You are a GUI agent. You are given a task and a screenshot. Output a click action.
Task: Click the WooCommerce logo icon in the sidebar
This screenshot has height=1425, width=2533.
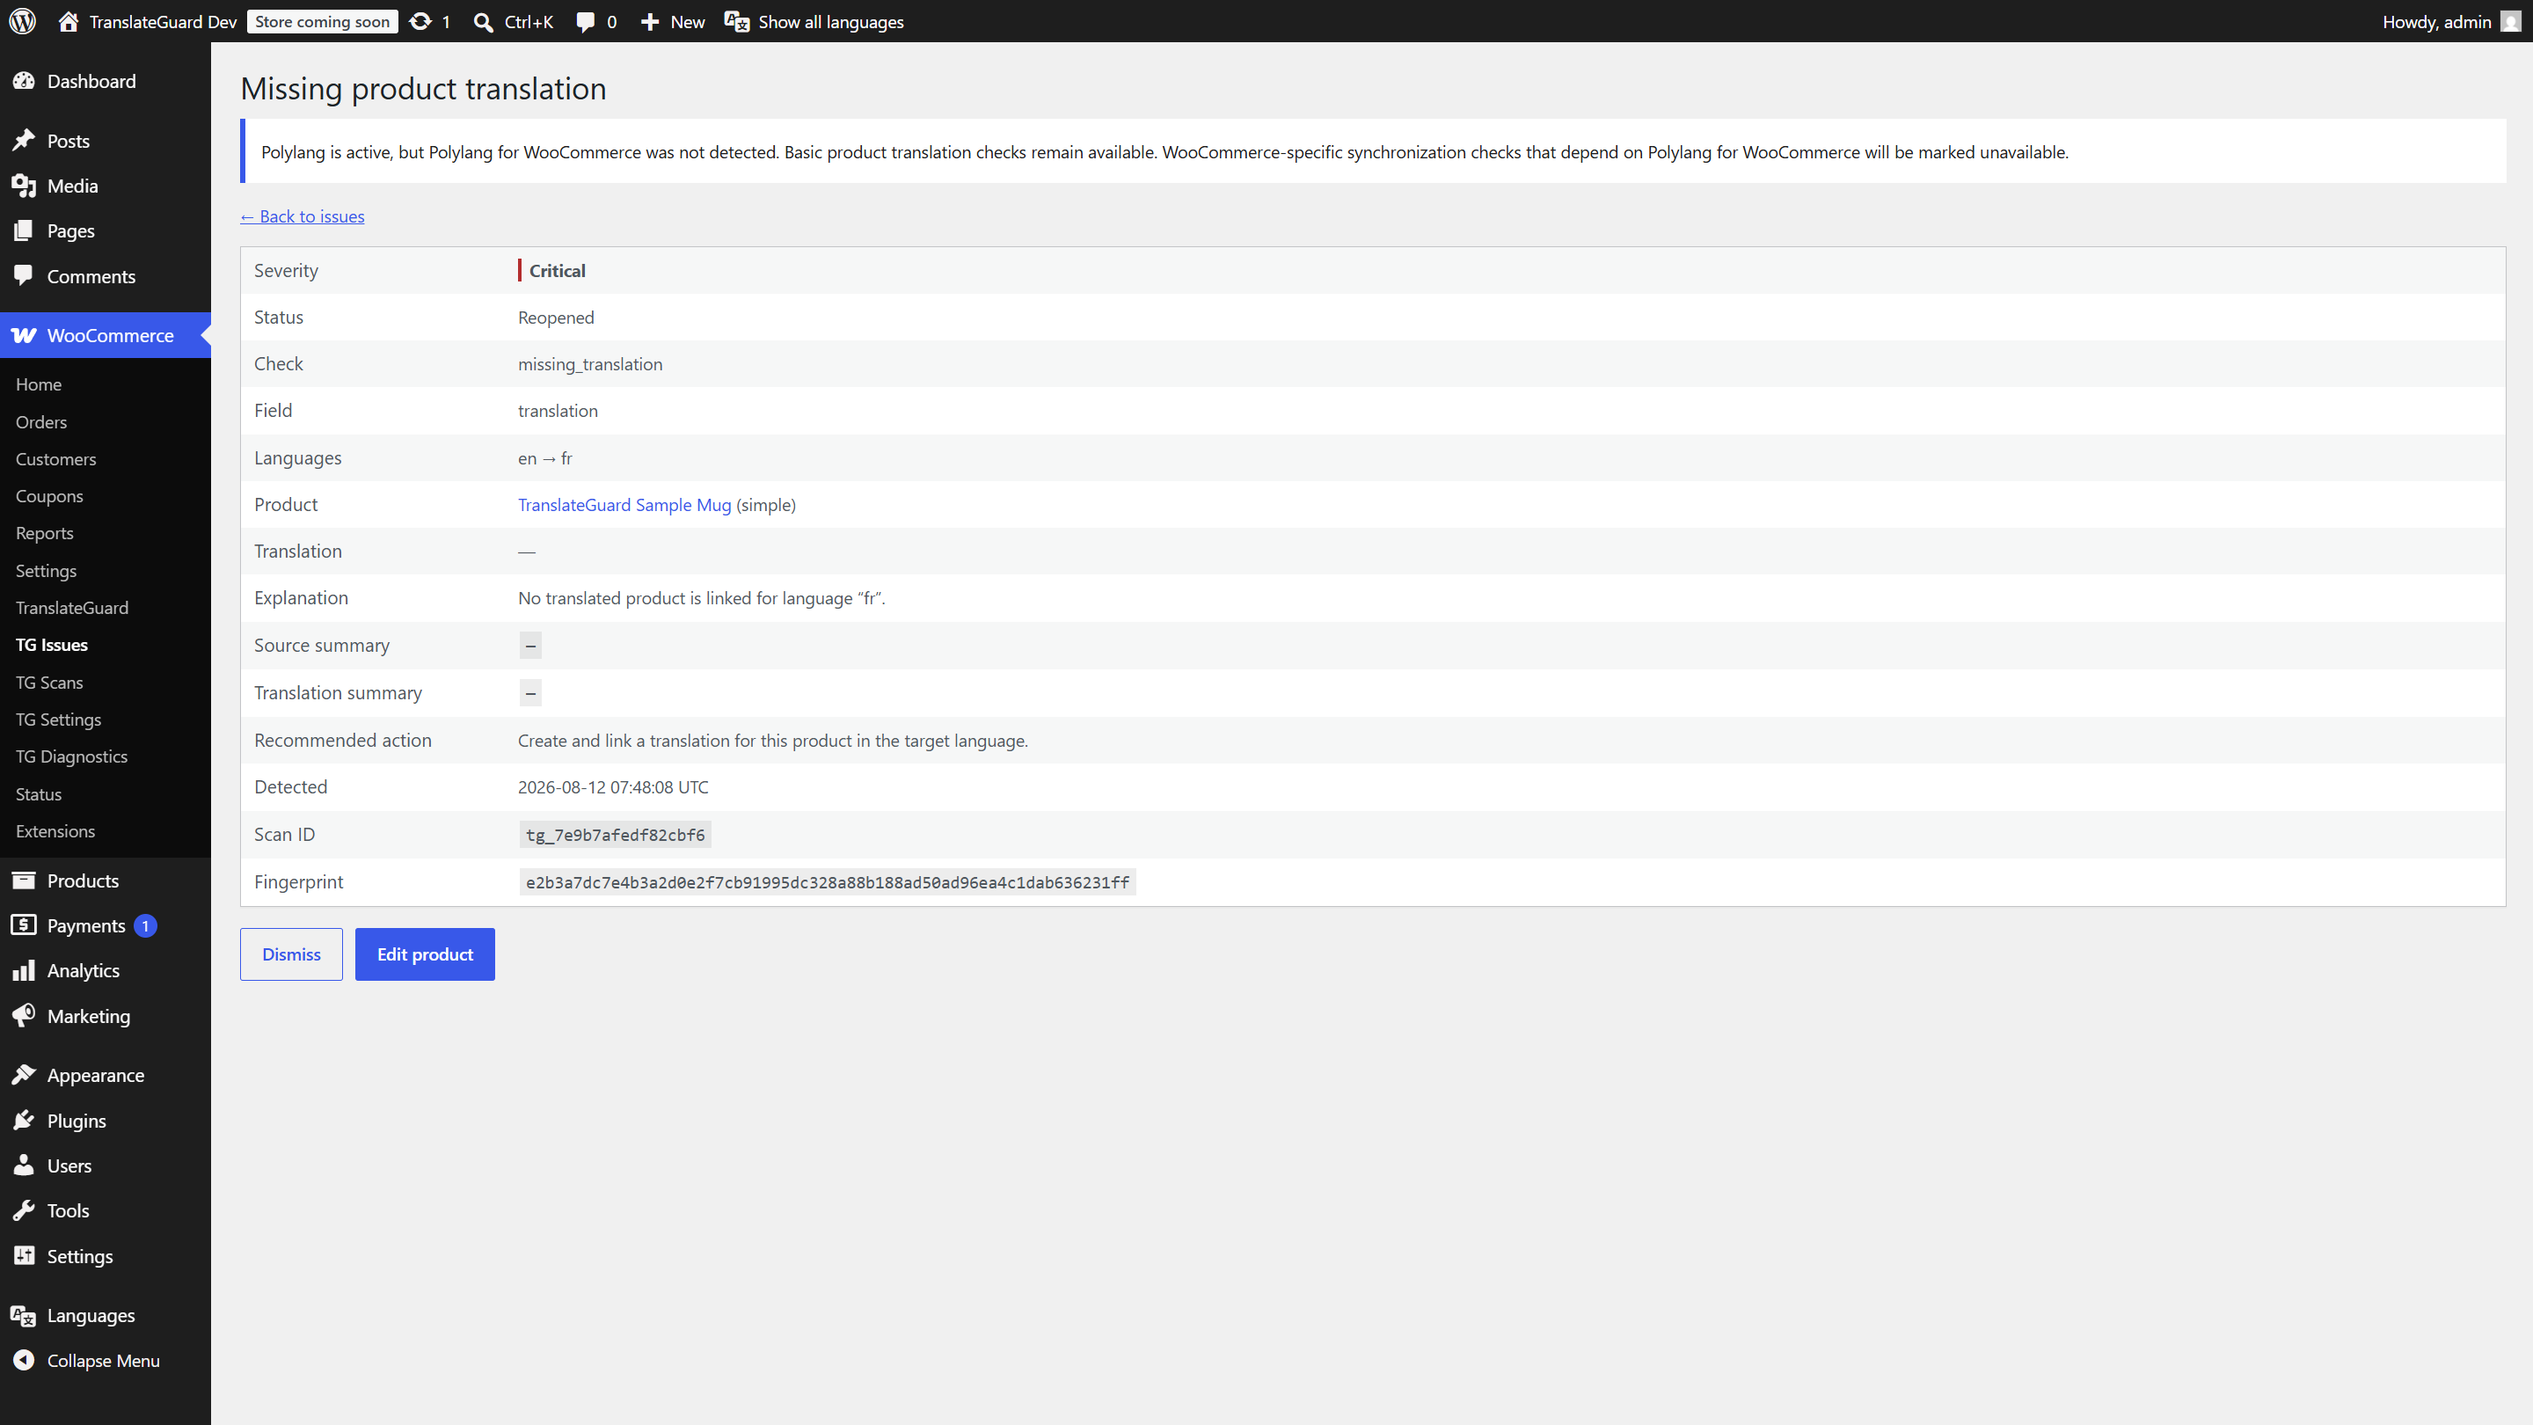point(24,335)
